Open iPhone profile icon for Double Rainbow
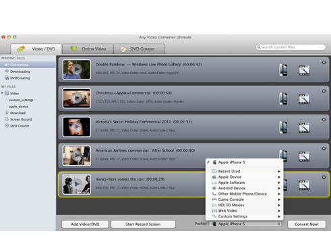This screenshot has width=331, height=250. coord(283,70)
